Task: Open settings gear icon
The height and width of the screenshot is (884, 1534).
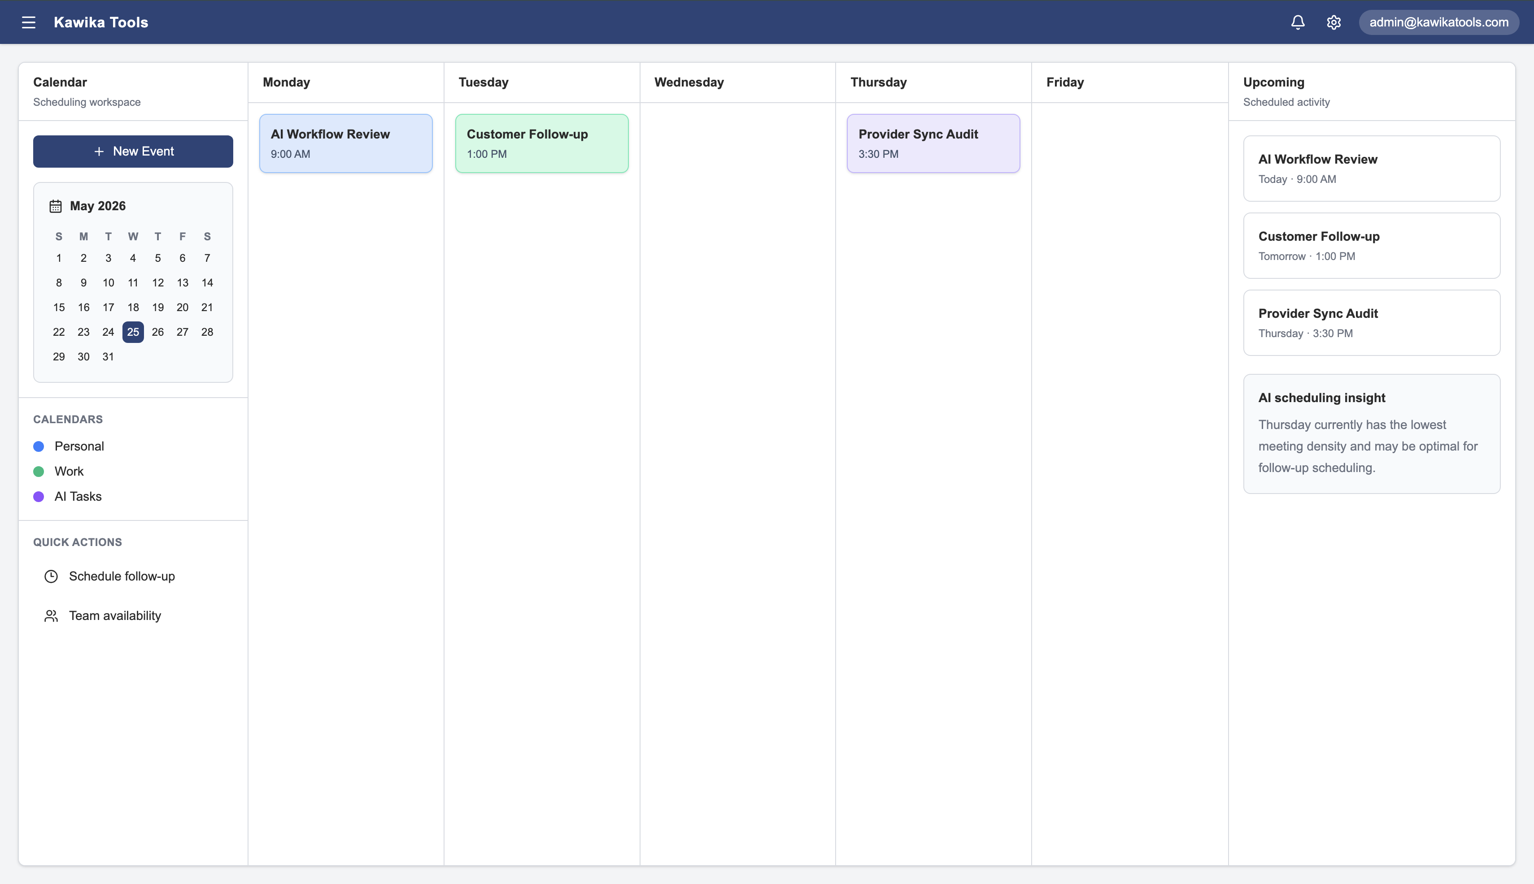Action: point(1334,22)
